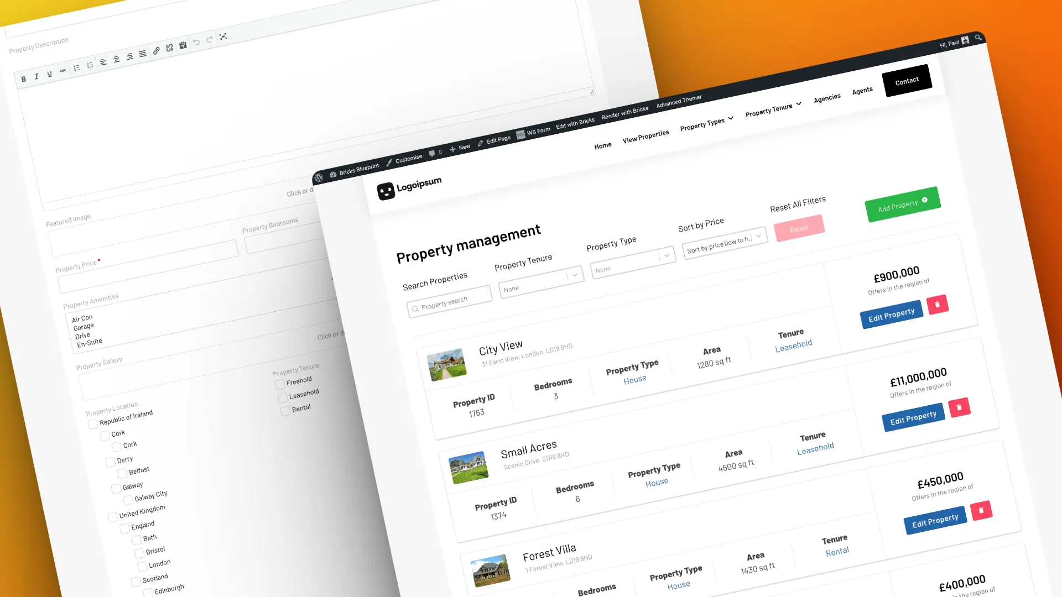
Task: Expand the Property Tenure dropdown header
Action: [772, 108]
